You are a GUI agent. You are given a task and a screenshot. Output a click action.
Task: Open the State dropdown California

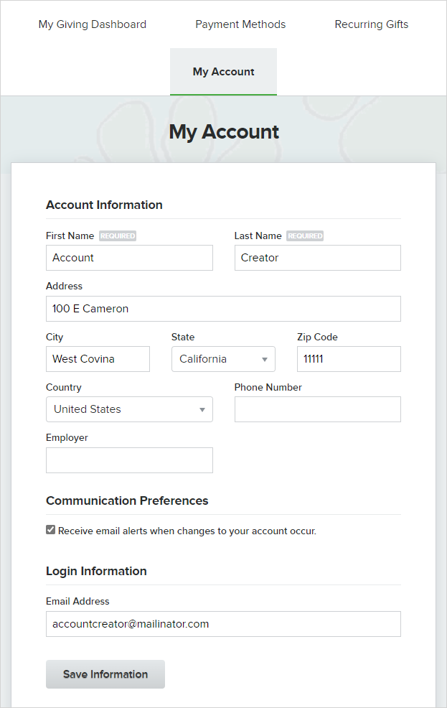point(223,359)
